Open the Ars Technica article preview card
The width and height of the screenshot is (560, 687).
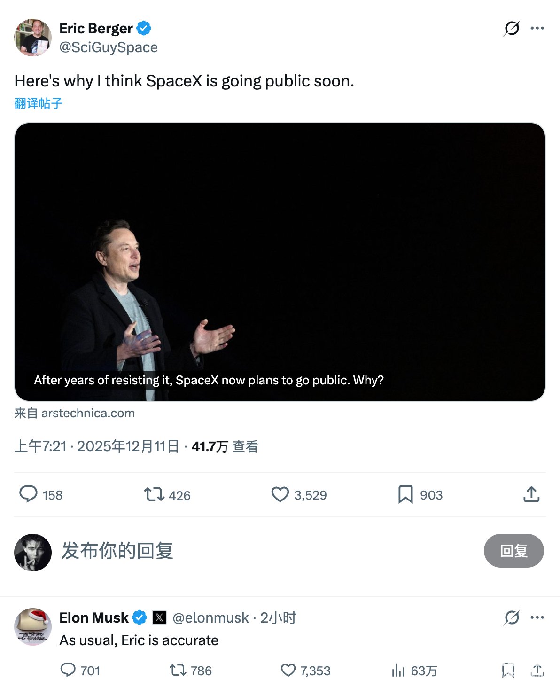tap(280, 262)
